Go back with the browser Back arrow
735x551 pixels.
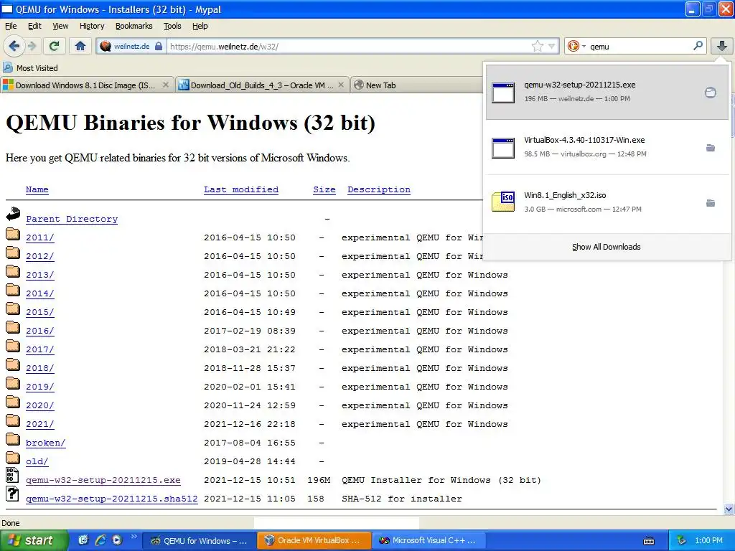pyautogui.click(x=14, y=46)
